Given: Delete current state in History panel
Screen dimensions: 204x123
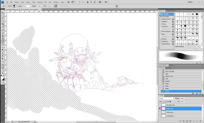Looking at the screenshot, I should tap(200, 93).
